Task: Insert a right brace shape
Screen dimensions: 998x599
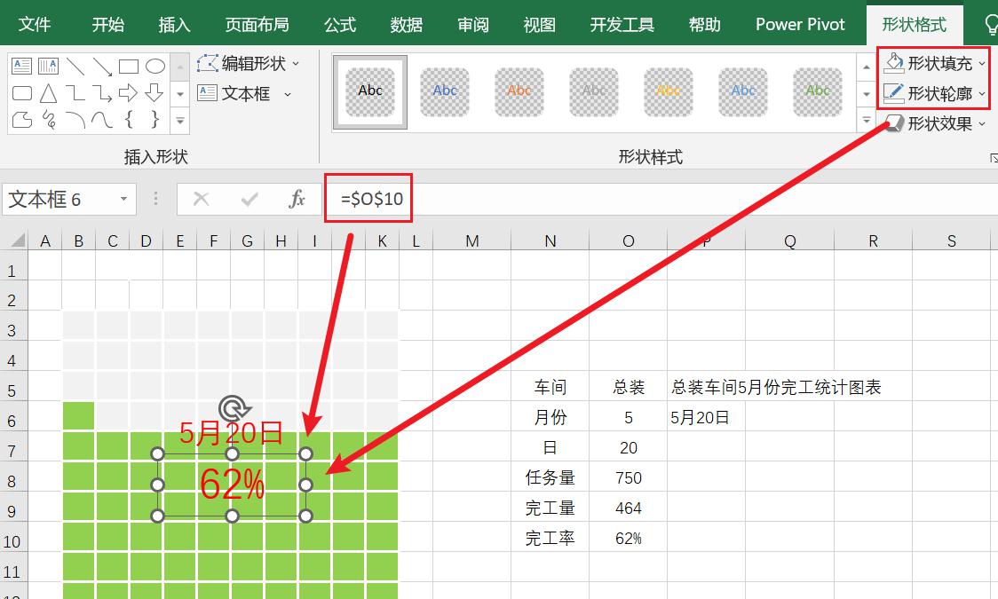Action: 154,119
